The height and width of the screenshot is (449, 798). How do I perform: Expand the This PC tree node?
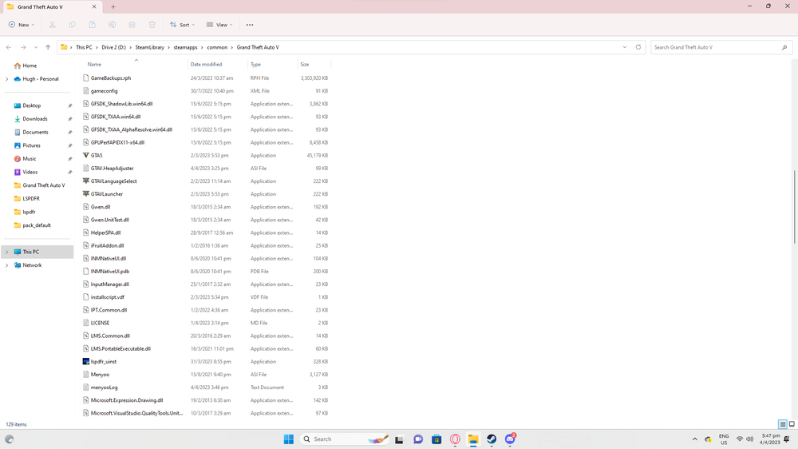point(6,252)
